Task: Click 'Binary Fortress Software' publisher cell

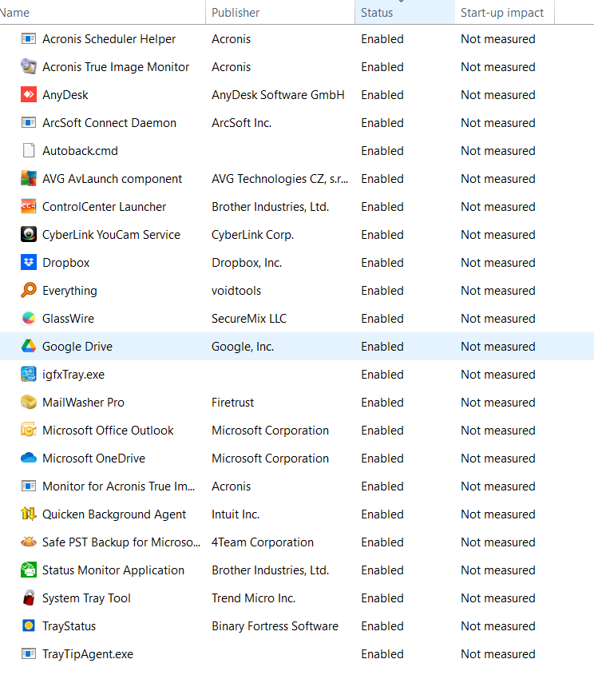Action: coord(275,626)
